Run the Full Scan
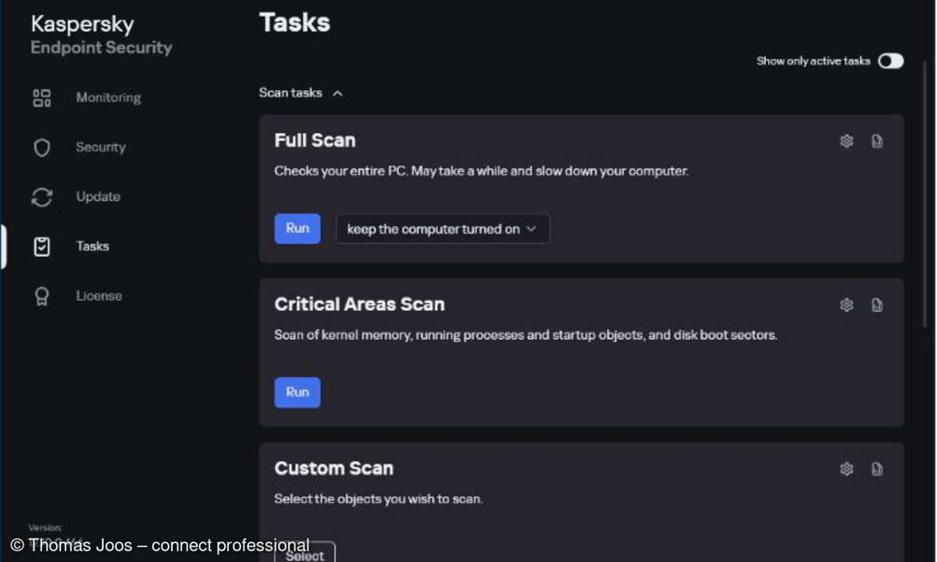This screenshot has width=937, height=562. [x=297, y=229]
